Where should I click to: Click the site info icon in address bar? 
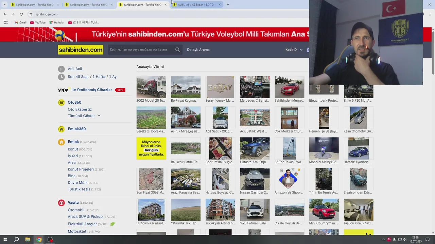point(31,14)
